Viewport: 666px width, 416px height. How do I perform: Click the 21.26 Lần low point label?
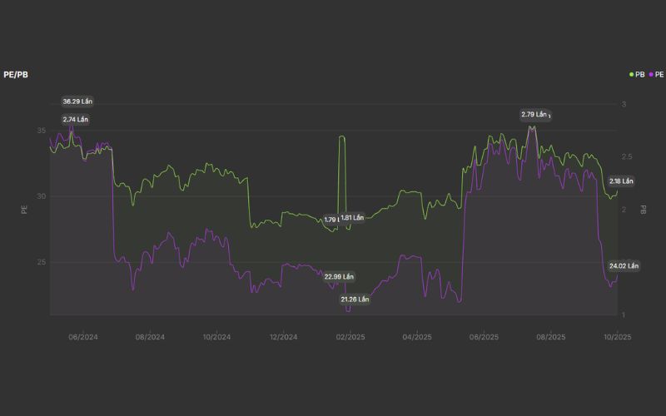click(355, 299)
